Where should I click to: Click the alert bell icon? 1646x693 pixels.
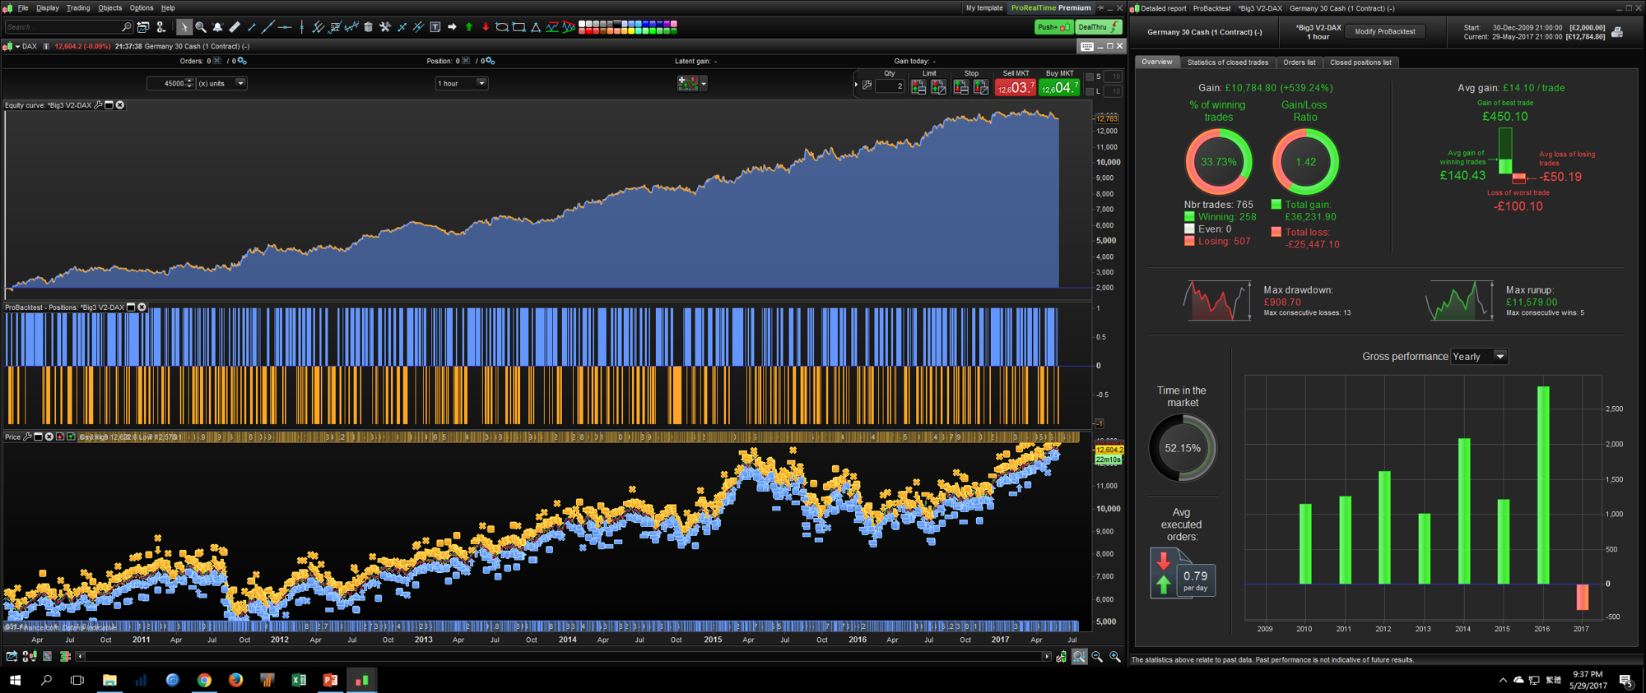pos(217,27)
